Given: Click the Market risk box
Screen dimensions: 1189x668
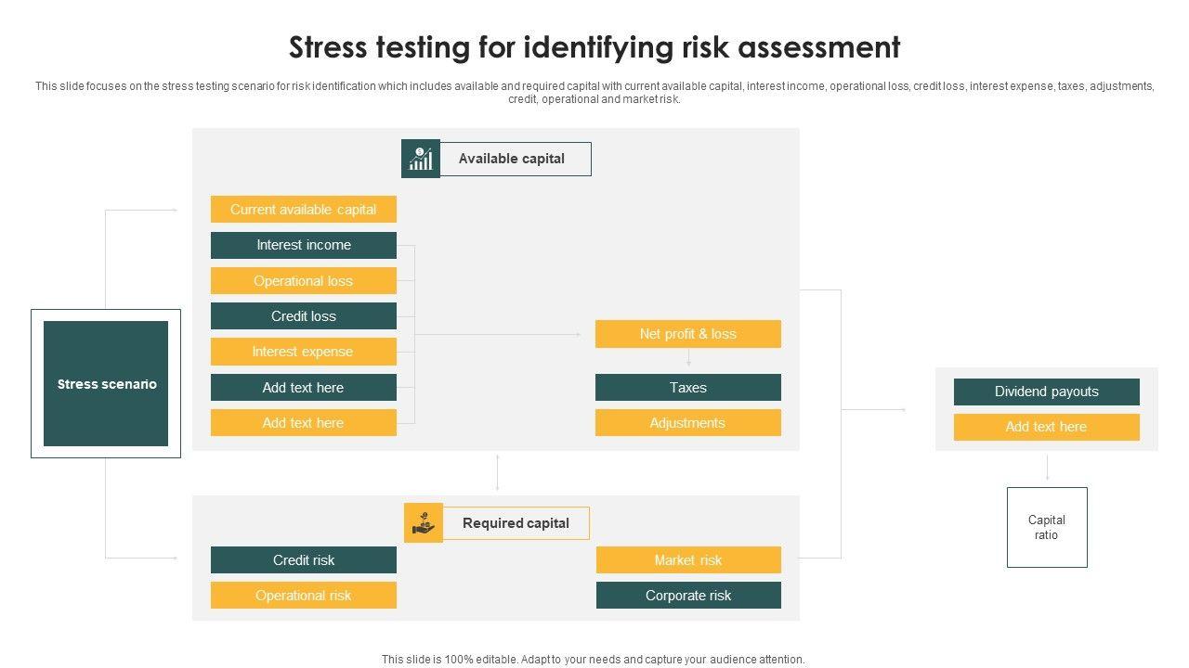Looking at the screenshot, I should tap(687, 560).
